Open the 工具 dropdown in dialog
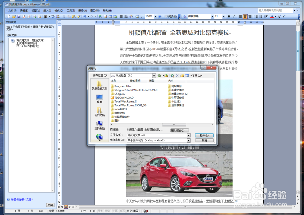 coord(197,76)
